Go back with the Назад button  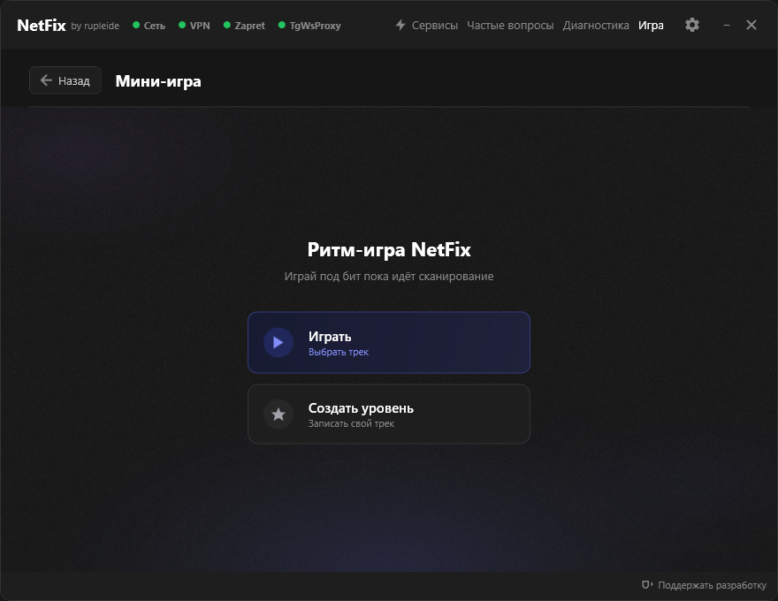point(65,80)
